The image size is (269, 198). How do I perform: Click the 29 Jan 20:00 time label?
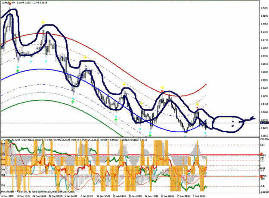183,196
